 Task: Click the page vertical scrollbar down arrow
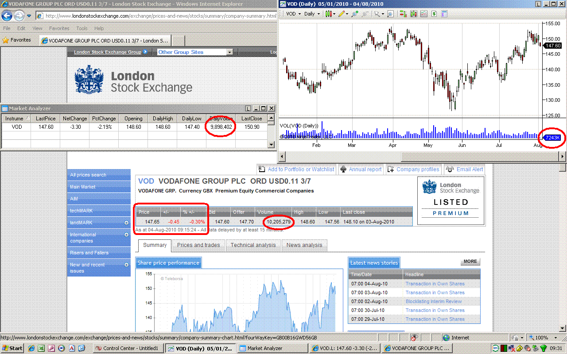563,328
